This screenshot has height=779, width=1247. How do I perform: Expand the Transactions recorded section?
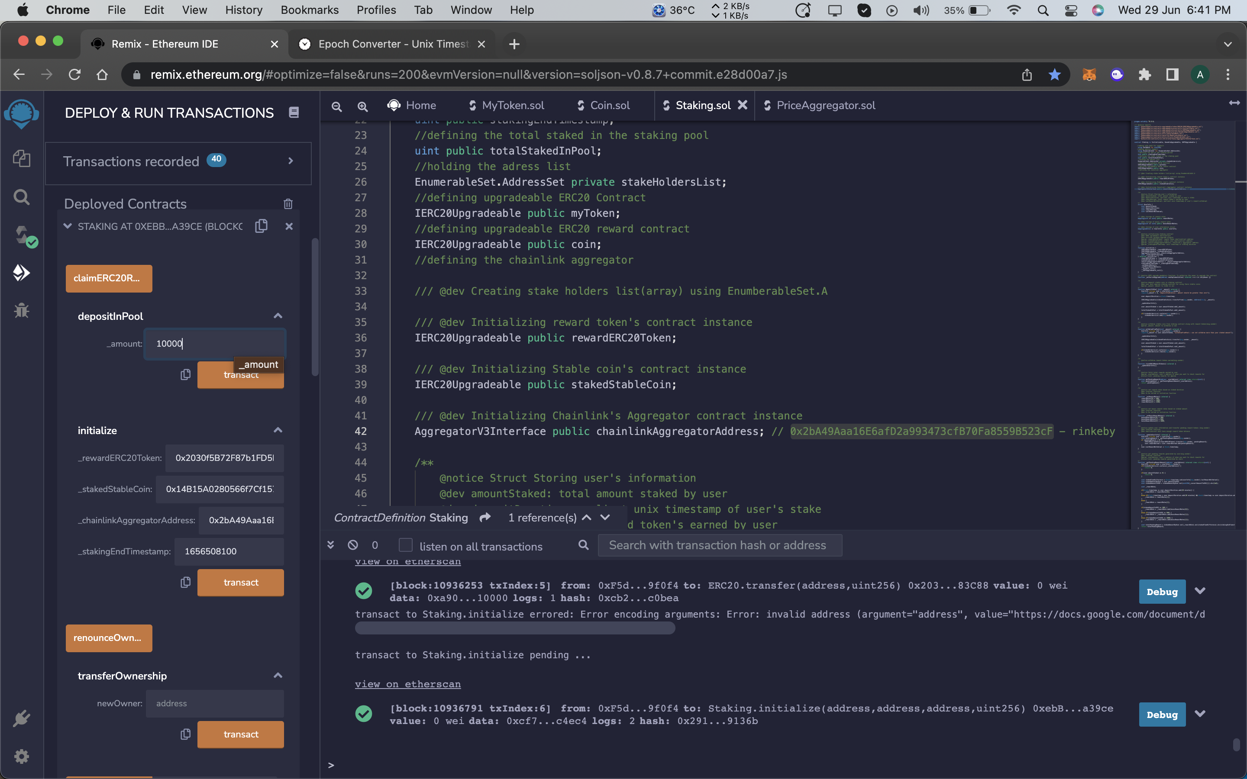point(291,161)
